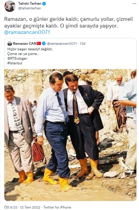Open Tahsin Tarhan's profile avatar
Screen dimensions: 139x210
[10, 6]
